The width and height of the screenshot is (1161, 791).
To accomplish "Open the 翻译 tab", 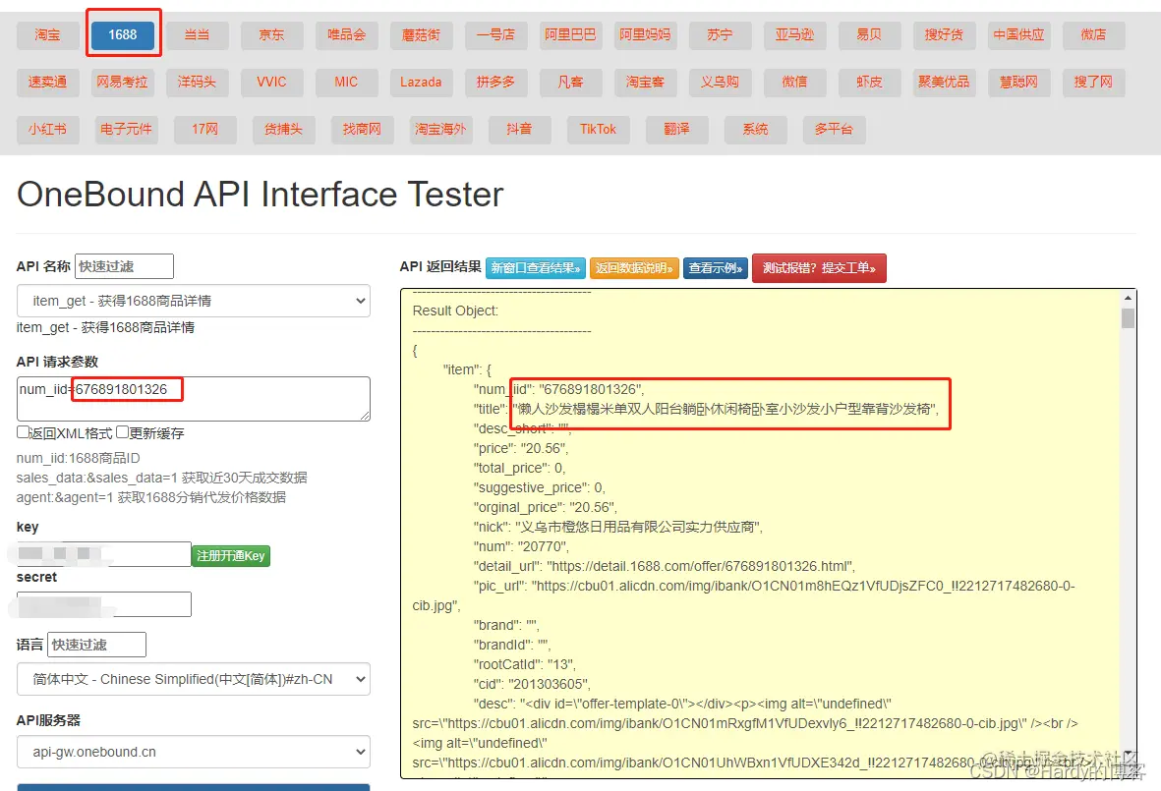I will (x=676, y=130).
